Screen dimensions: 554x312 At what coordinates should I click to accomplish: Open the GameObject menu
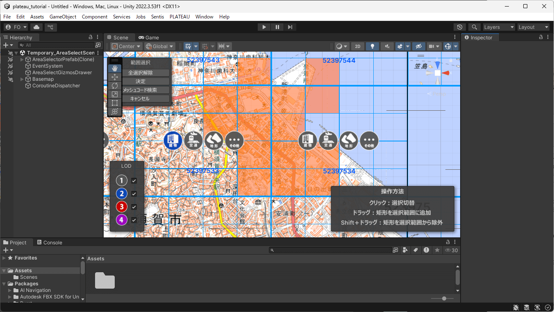63,17
